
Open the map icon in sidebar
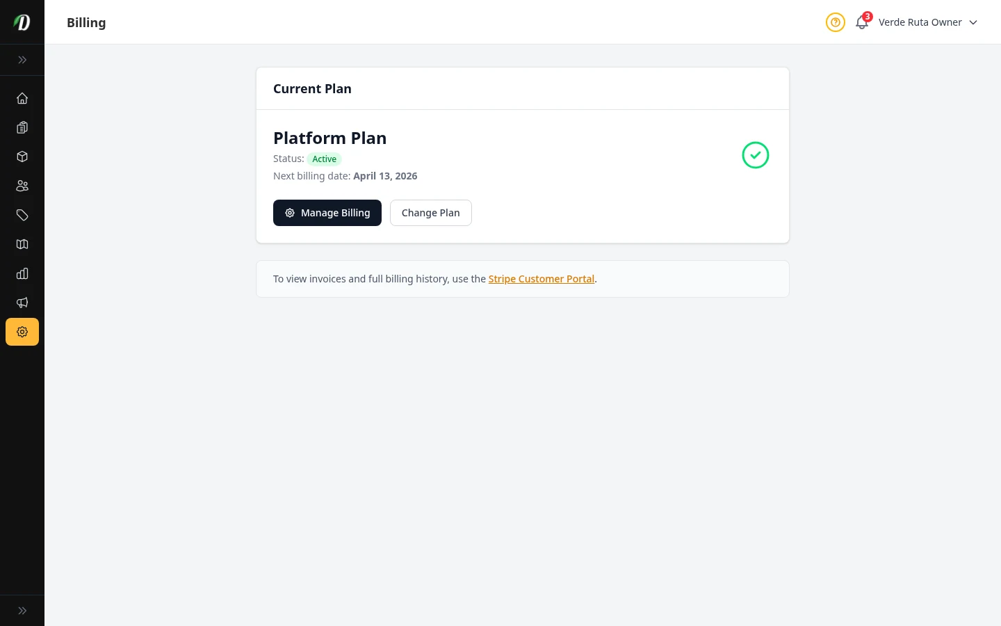coord(22,244)
